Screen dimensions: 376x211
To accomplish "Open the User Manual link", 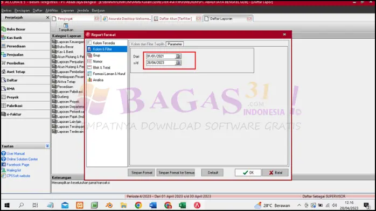I will click(16, 153).
